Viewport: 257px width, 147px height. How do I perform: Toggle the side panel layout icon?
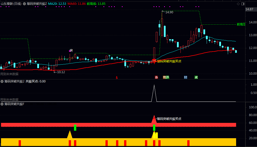click(243, 4)
